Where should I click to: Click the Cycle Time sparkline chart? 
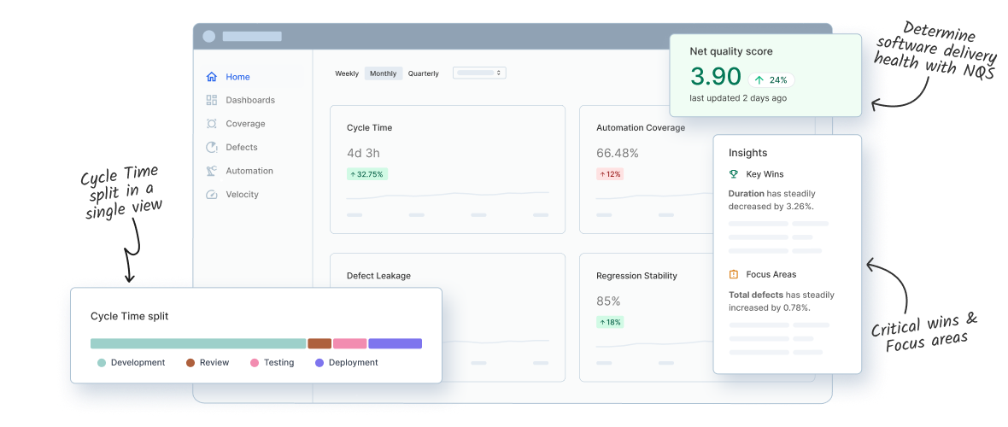[x=448, y=195]
